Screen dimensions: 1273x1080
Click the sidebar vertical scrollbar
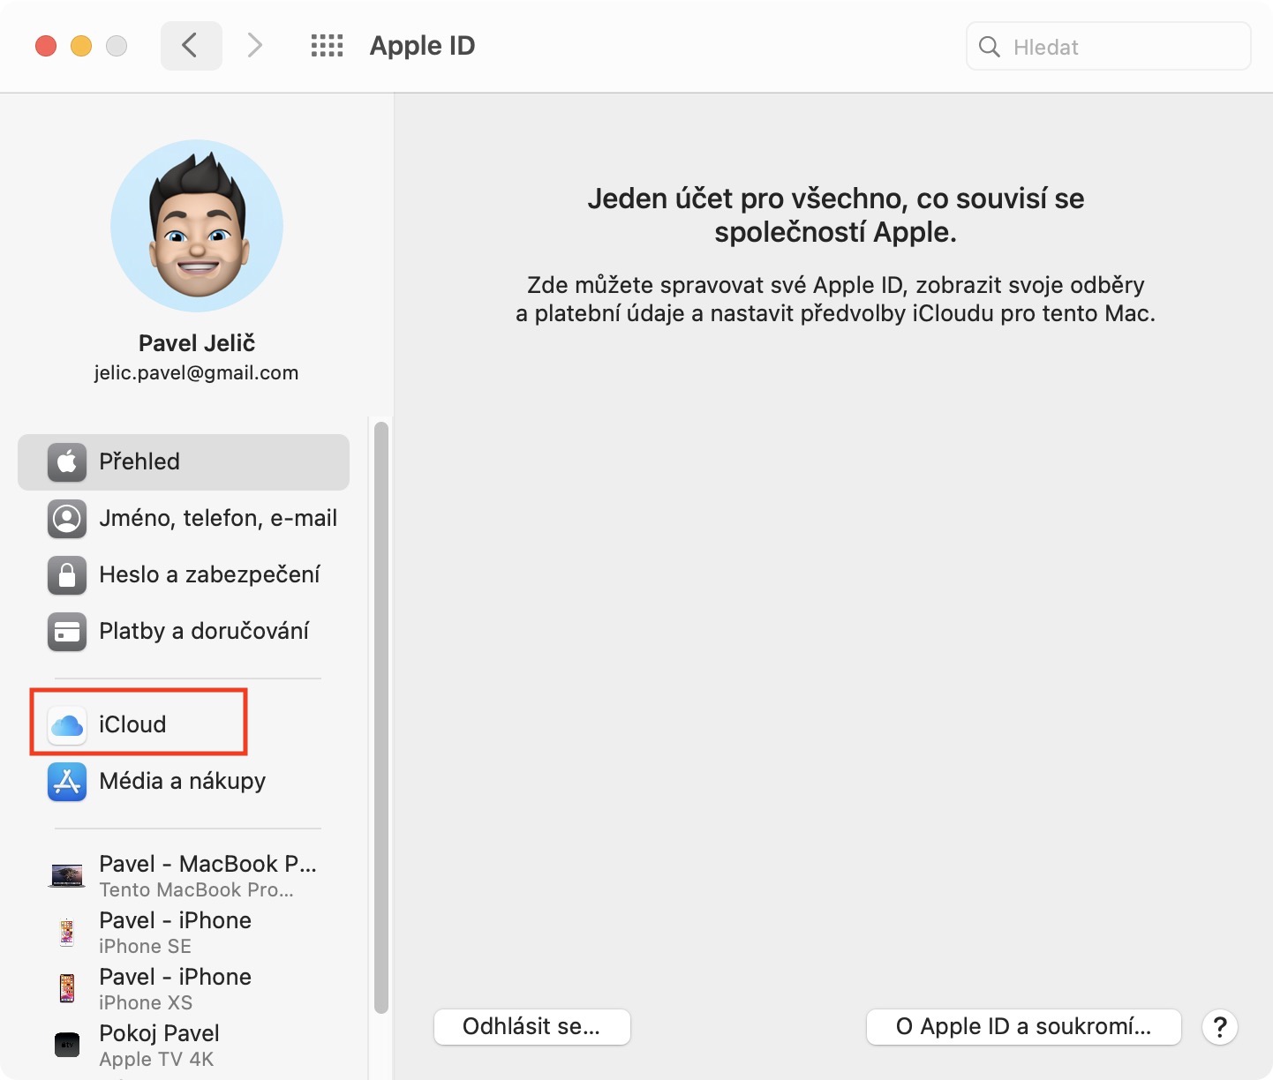click(x=381, y=717)
